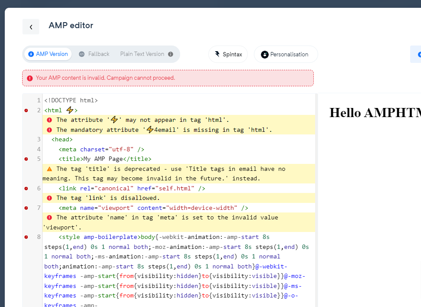Image resolution: width=421 pixels, height=307 pixels.
Task: Click error icon for mandatory attribute missing message
Action: point(49,130)
